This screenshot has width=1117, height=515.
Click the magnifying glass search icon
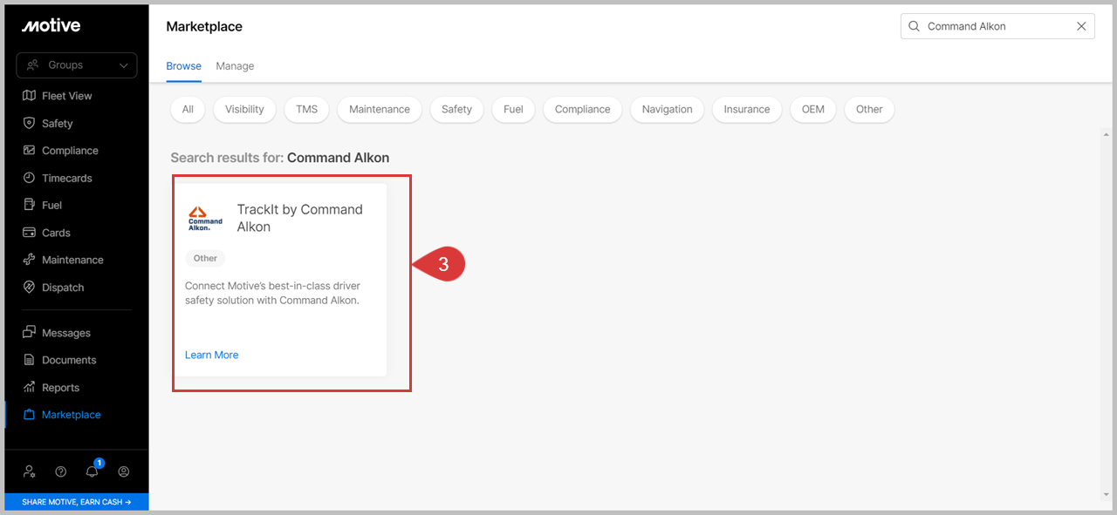(x=915, y=26)
